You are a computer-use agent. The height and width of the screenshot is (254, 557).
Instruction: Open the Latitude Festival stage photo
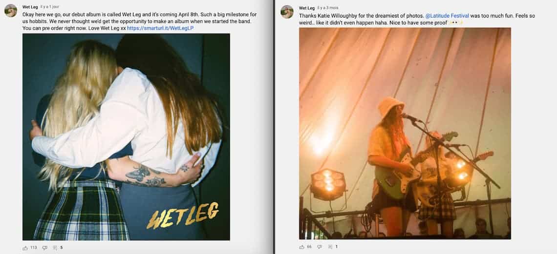click(x=405, y=134)
